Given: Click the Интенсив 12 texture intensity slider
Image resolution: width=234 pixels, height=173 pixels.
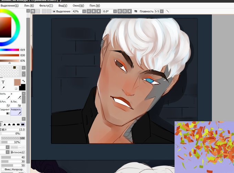Looking at the screenshot, I should pyautogui.click(x=18, y=152).
